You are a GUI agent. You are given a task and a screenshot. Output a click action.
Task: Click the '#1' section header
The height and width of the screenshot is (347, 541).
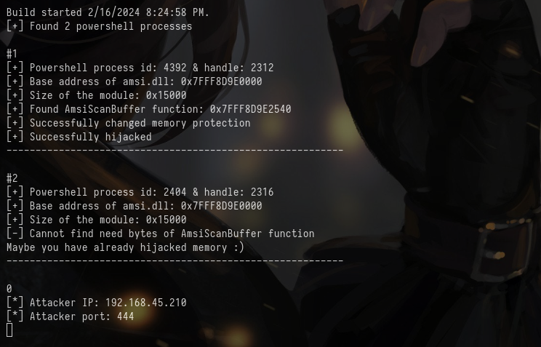click(x=12, y=54)
